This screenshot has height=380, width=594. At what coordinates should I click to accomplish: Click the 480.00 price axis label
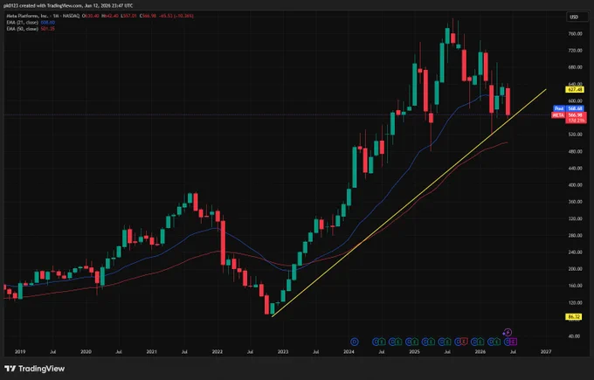pos(575,151)
